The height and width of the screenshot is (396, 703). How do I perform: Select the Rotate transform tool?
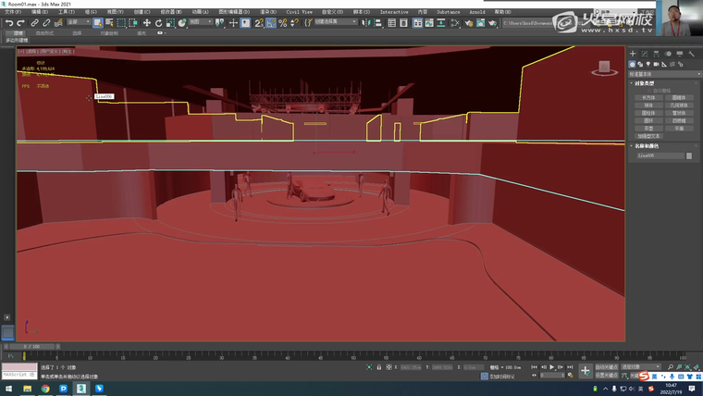(158, 22)
